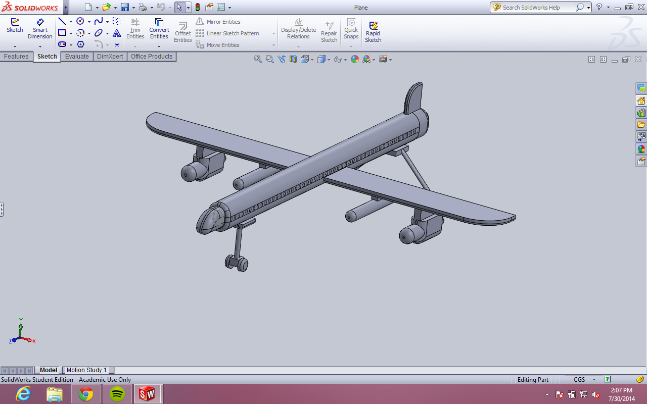Click Linear Sketch Pattern
The image size is (647, 404).
pyautogui.click(x=227, y=33)
